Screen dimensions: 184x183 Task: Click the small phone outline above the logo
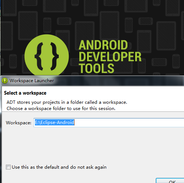tap(47, 25)
